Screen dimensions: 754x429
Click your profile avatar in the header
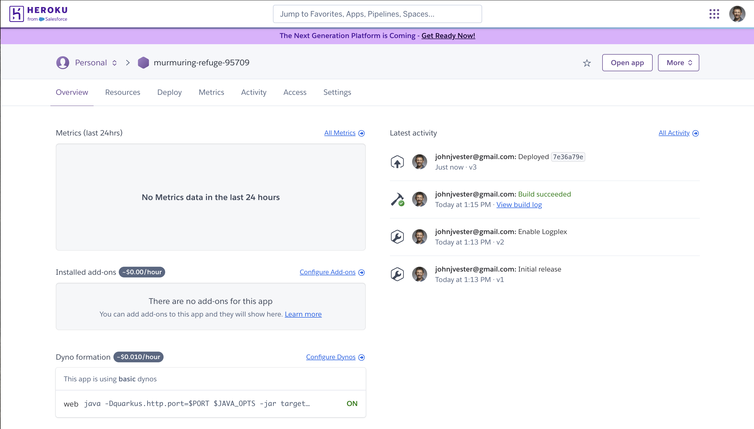click(738, 14)
